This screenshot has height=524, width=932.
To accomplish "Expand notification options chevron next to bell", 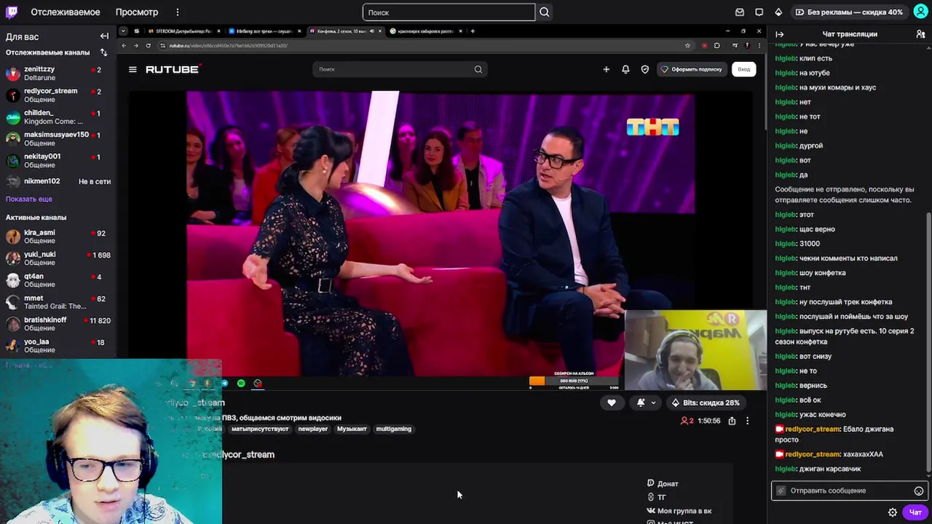I will tap(653, 402).
